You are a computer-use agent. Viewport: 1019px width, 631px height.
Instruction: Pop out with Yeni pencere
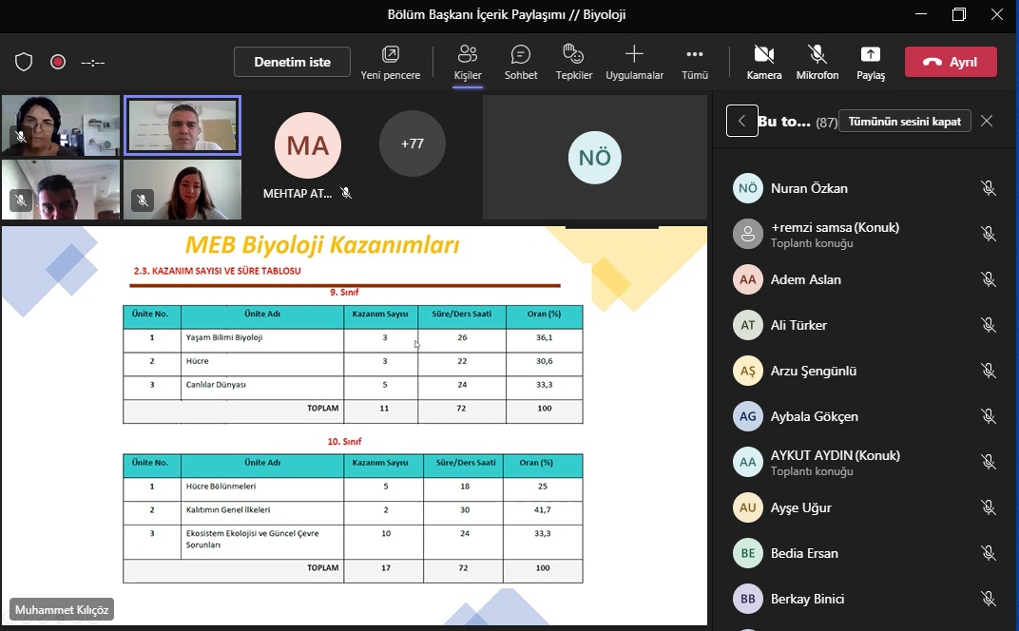(x=390, y=63)
